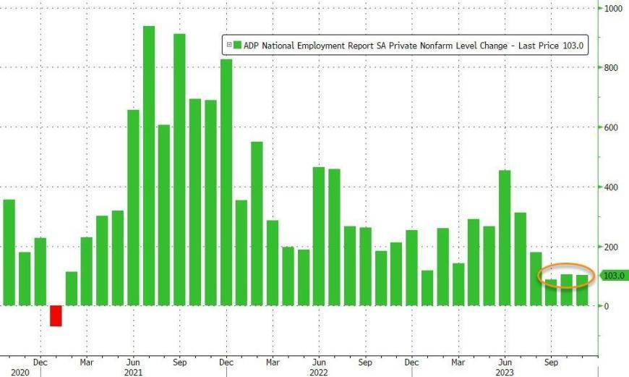Click the 0 value on the y-axis
The height and width of the screenshot is (377, 629).
tap(607, 306)
